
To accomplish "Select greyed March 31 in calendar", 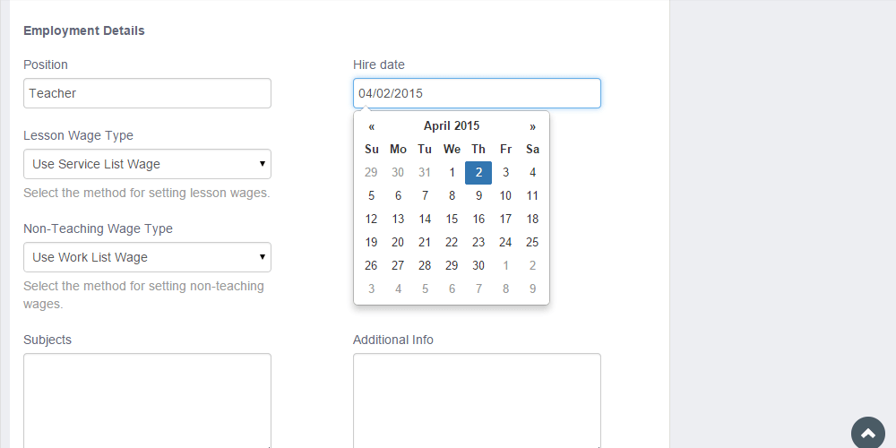I will [x=425, y=173].
